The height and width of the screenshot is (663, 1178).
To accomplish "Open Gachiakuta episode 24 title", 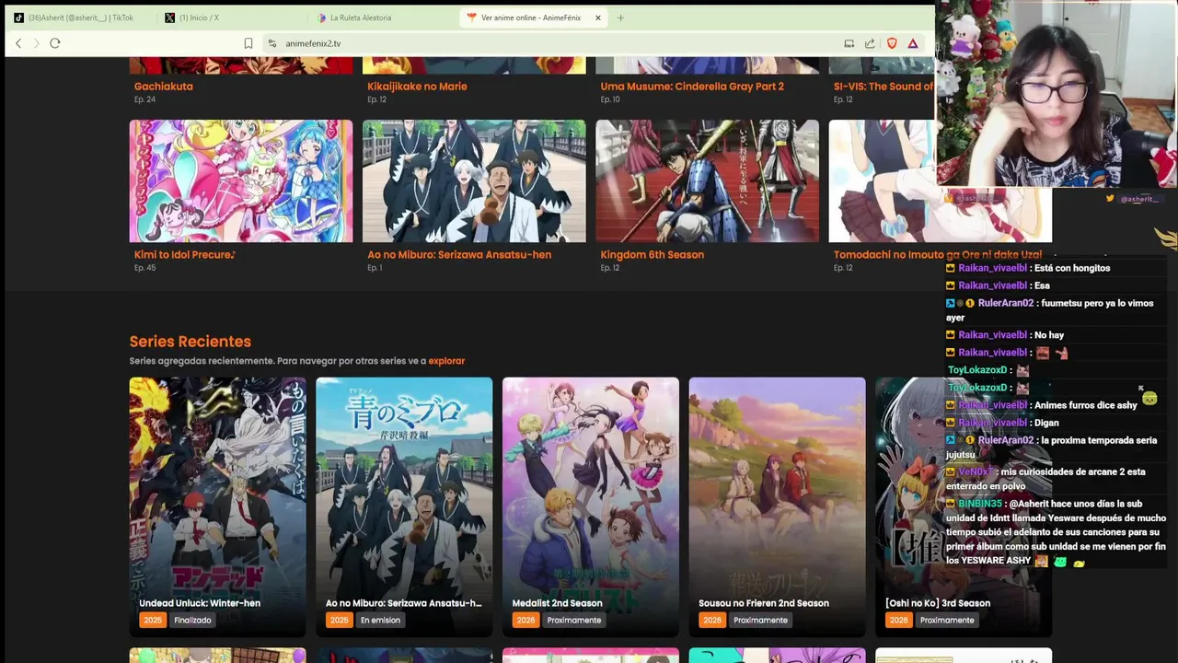I will (164, 87).
